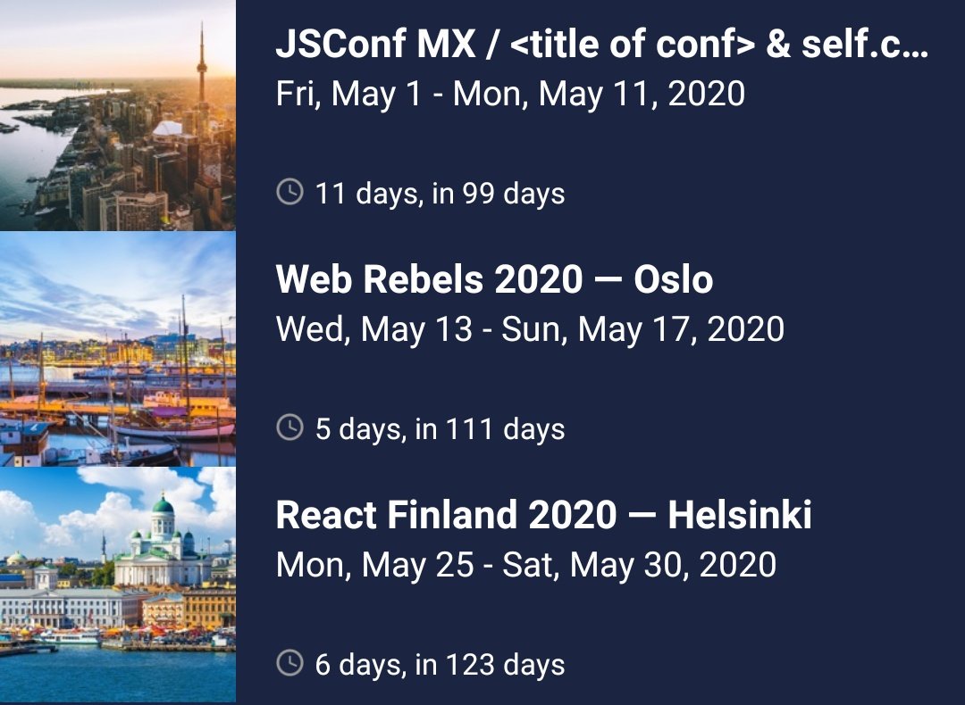Click the clock icon beside 11 days
Screen dimensions: 965x705
289,191
